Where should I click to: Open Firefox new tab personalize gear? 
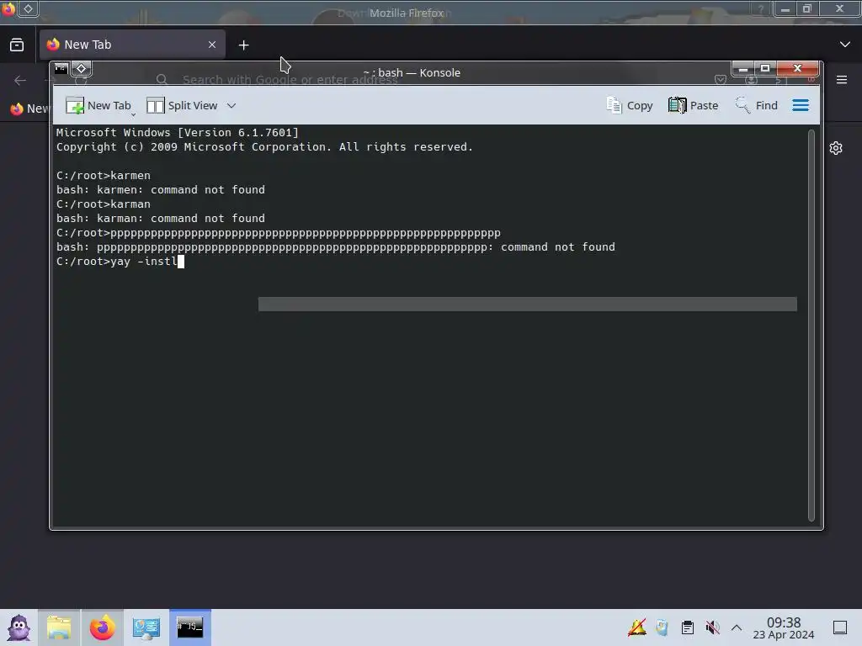point(836,148)
